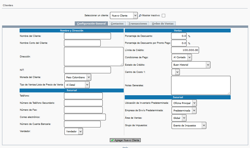
Task: Open the Grupo de Impuestos dropdown
Action: point(189,125)
